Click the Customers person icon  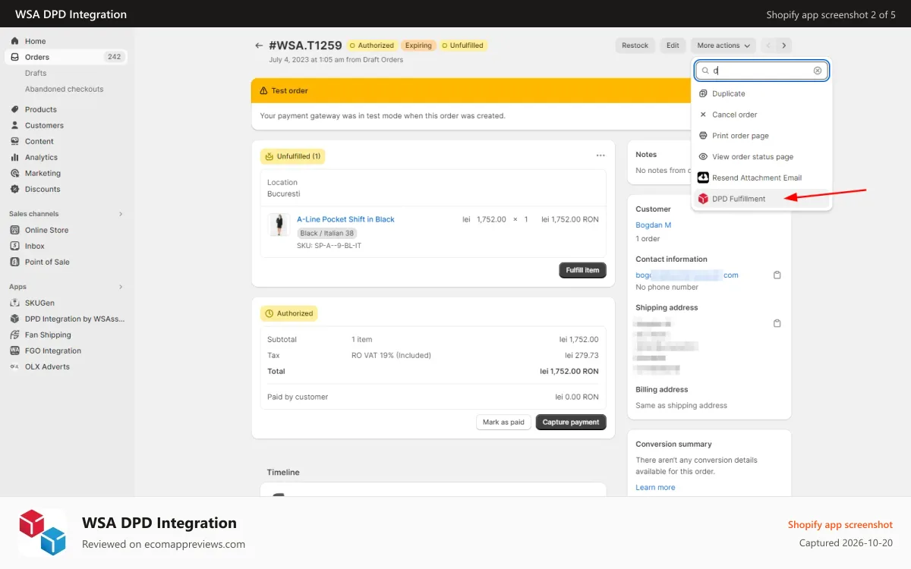(15, 125)
